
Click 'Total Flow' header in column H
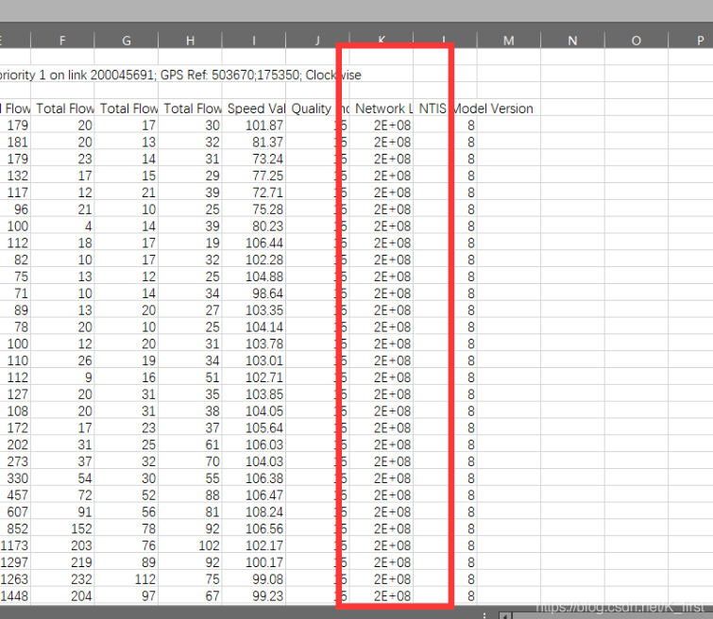190,109
